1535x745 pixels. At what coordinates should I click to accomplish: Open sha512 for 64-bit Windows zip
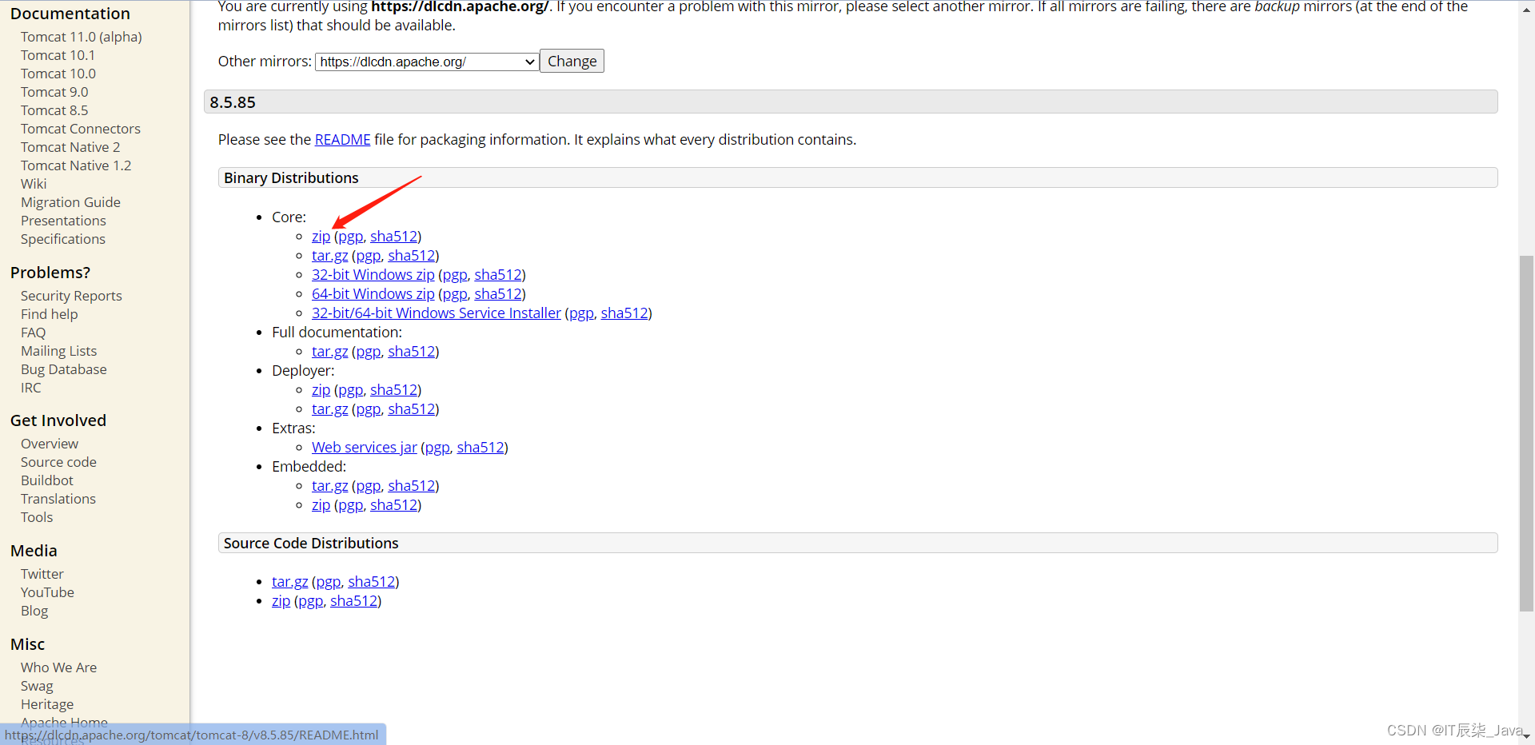pyautogui.click(x=498, y=294)
